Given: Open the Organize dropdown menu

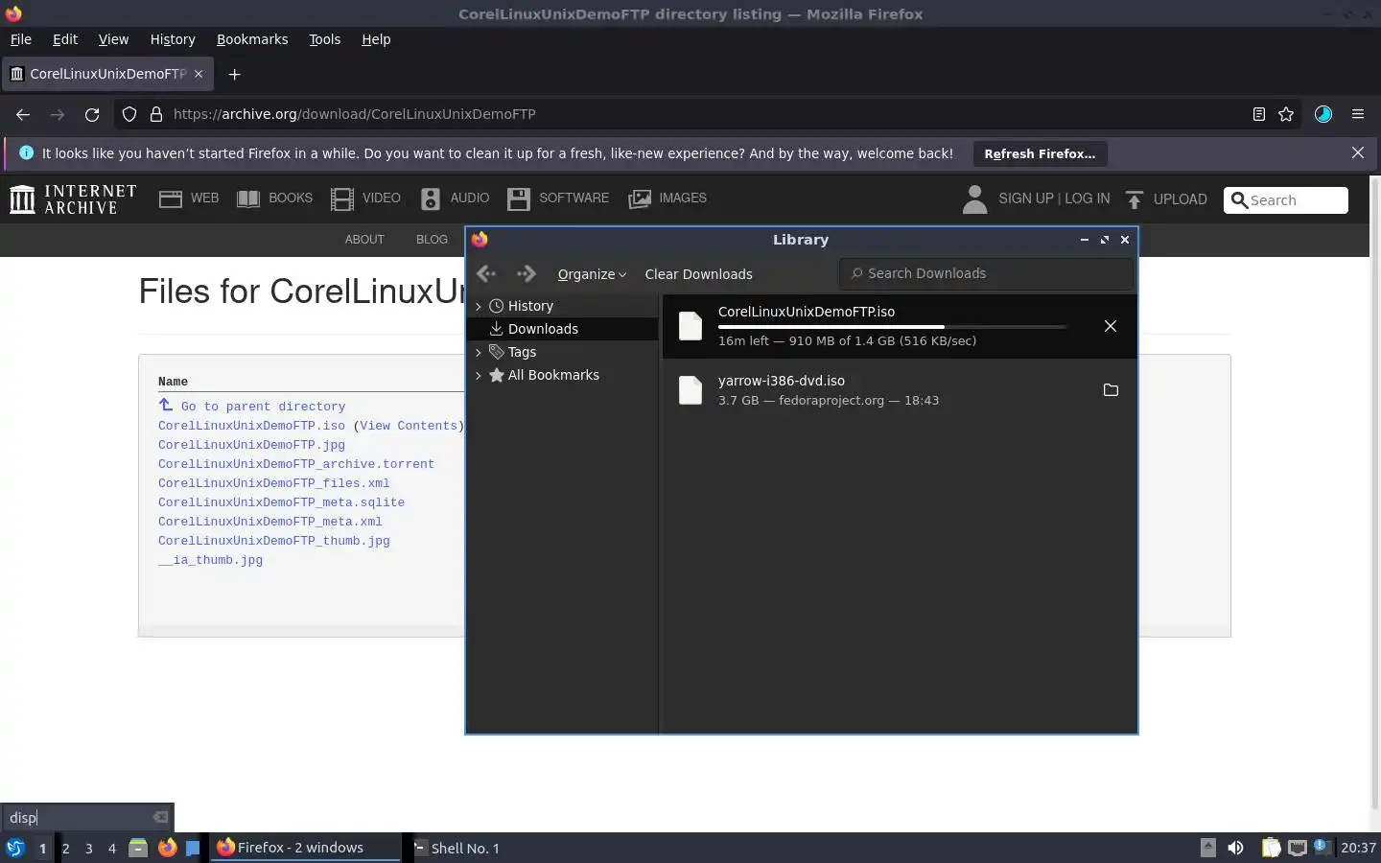Looking at the screenshot, I should pyautogui.click(x=592, y=274).
